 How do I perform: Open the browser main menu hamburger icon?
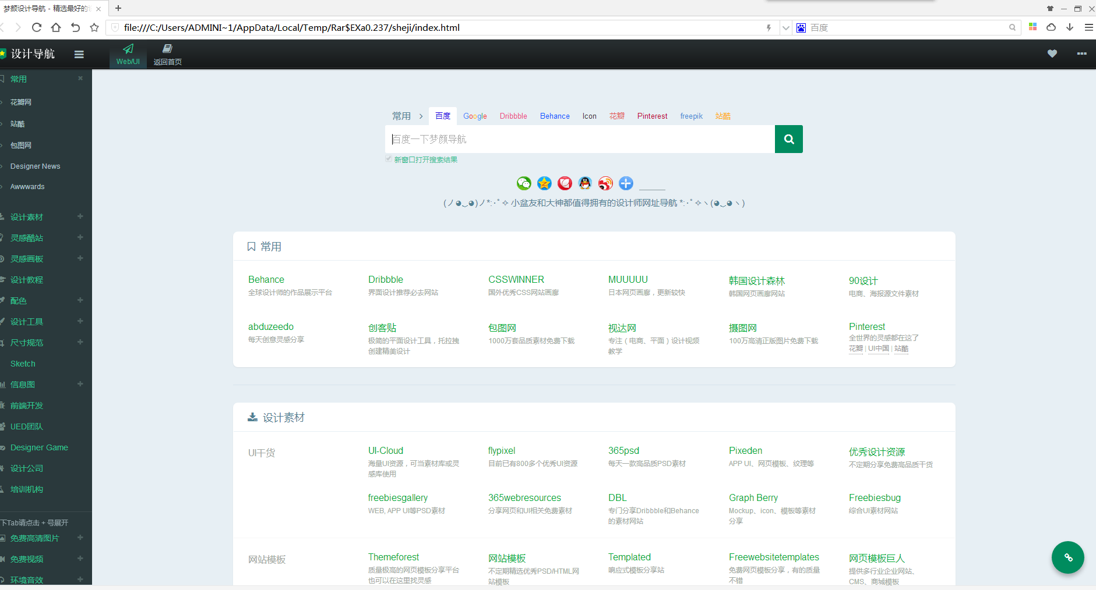(1088, 27)
